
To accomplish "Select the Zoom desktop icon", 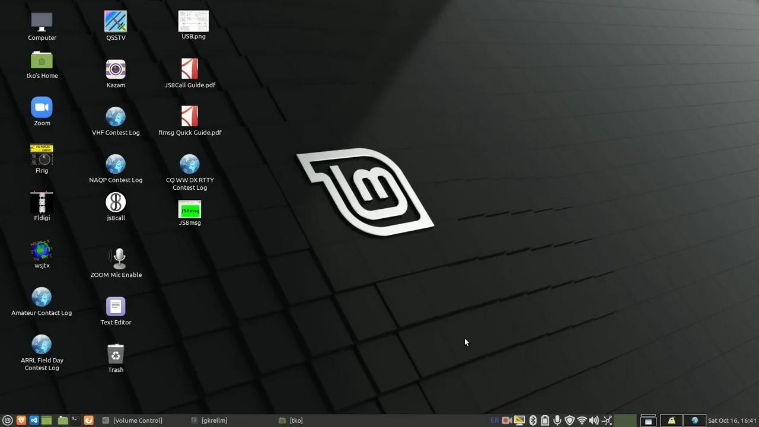I will click(42, 107).
